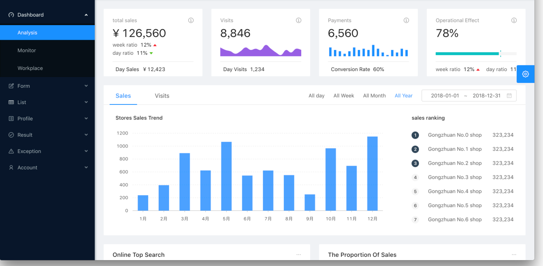Click the Account user icon in sidebar

(x=11, y=168)
